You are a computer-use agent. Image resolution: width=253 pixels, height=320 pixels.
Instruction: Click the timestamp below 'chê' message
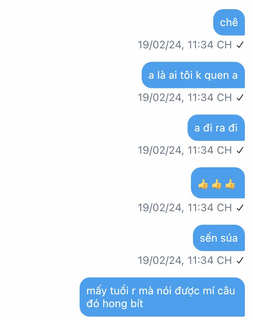pos(185,45)
